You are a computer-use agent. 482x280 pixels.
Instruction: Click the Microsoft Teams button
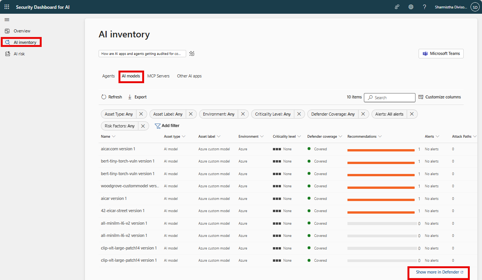[x=441, y=53]
